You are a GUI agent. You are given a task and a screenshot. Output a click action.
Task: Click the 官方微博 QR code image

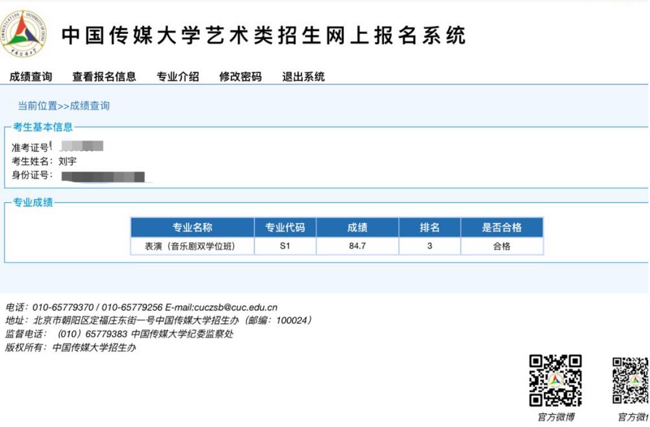555,380
